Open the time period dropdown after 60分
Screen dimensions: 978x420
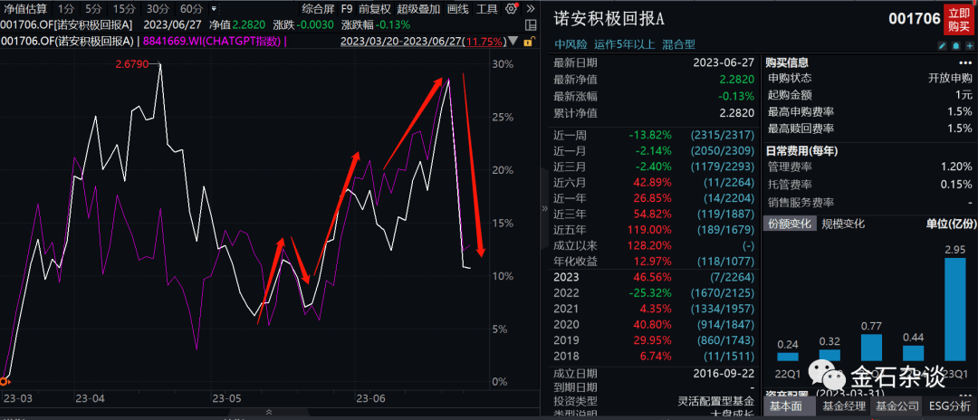click(215, 9)
